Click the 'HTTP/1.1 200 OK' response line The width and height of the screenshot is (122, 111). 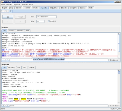coord(10,70)
